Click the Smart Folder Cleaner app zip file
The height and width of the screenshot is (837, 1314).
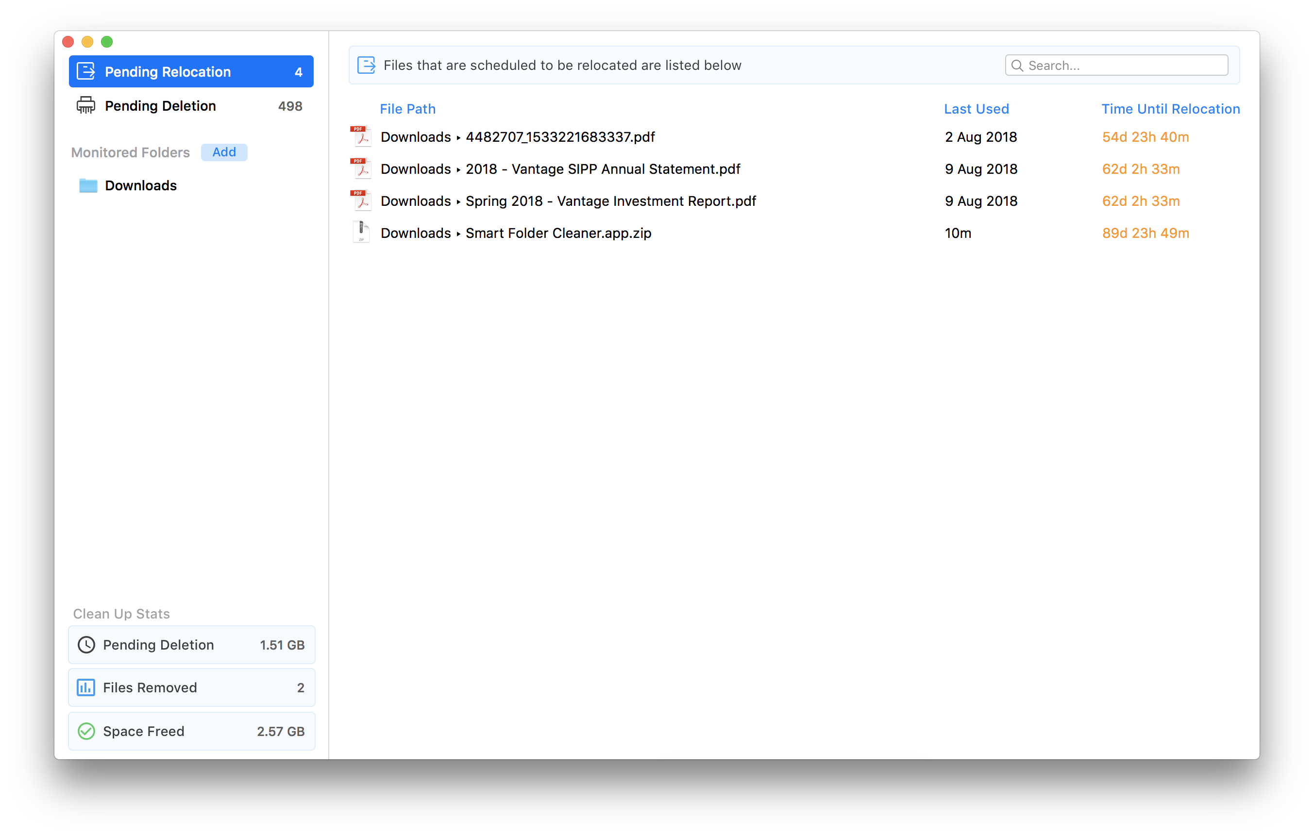click(x=517, y=233)
